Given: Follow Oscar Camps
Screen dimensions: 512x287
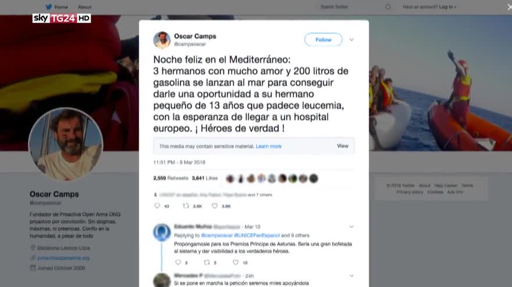Looking at the screenshot, I should (323, 40).
